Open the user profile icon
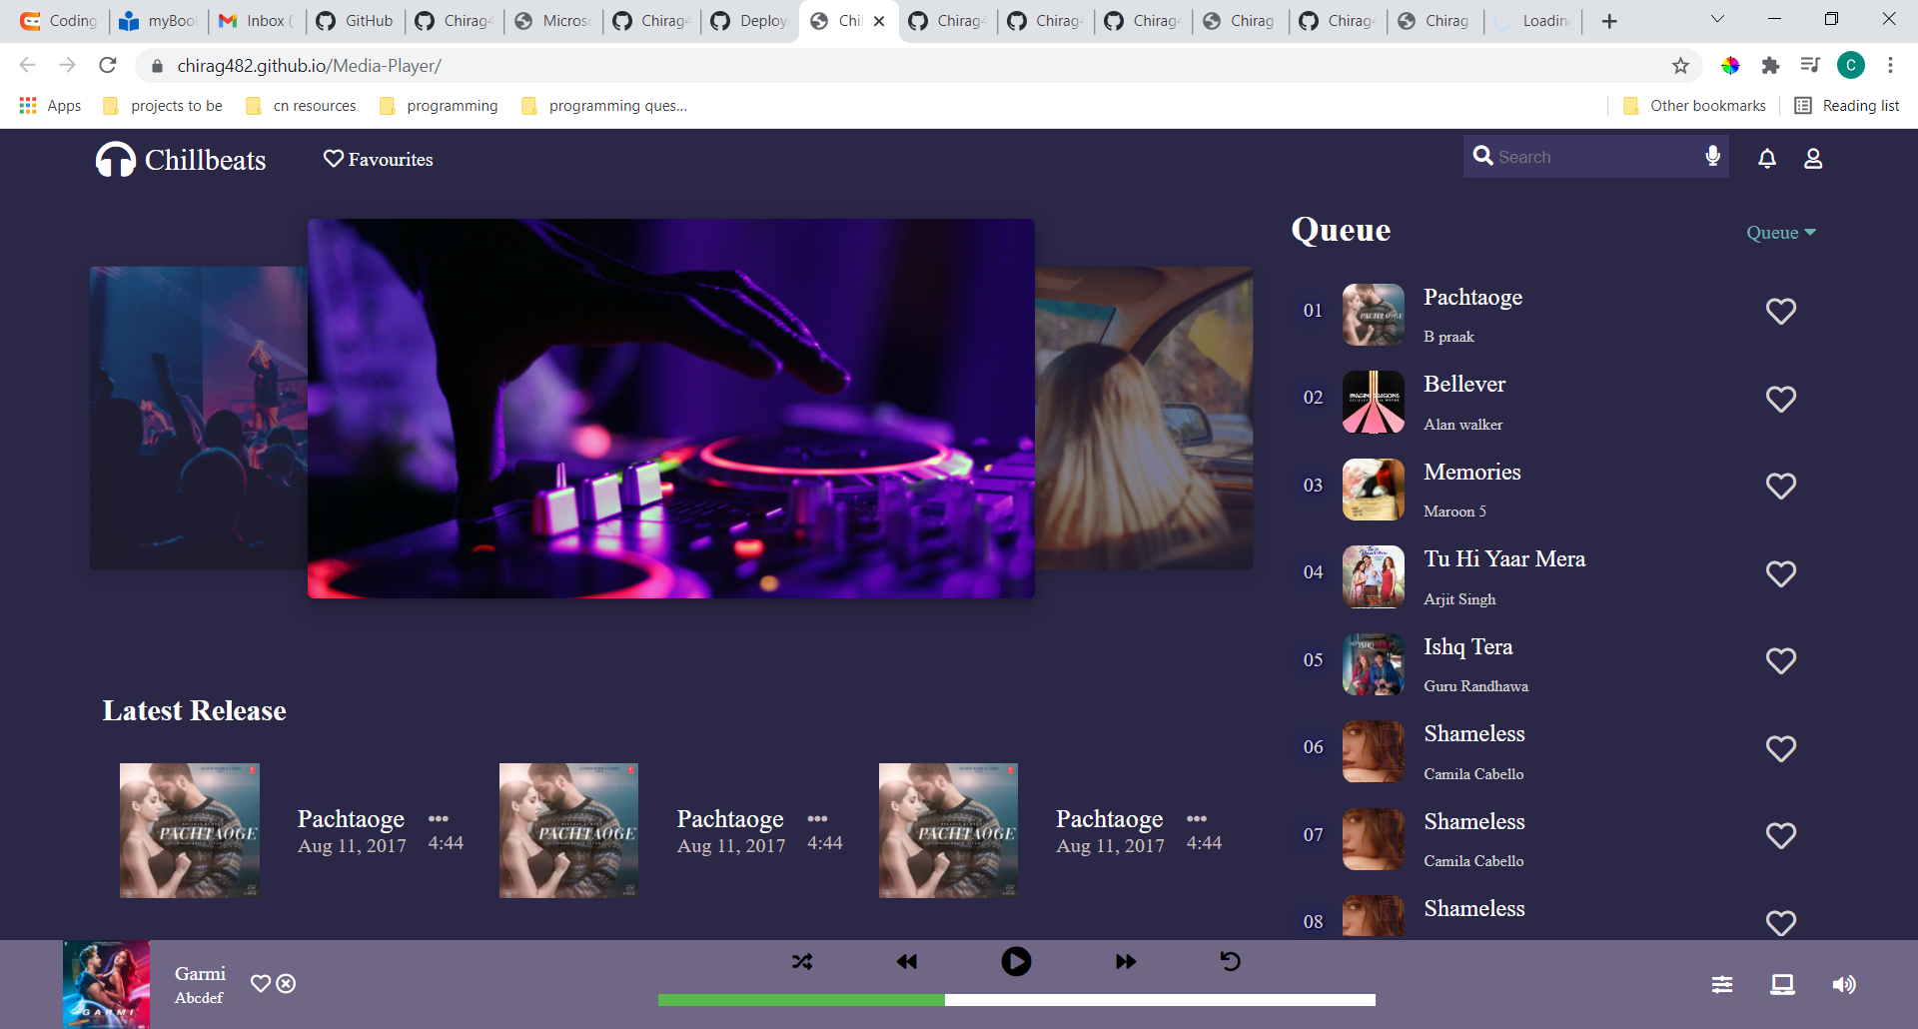This screenshot has height=1029, width=1918. pos(1813,159)
